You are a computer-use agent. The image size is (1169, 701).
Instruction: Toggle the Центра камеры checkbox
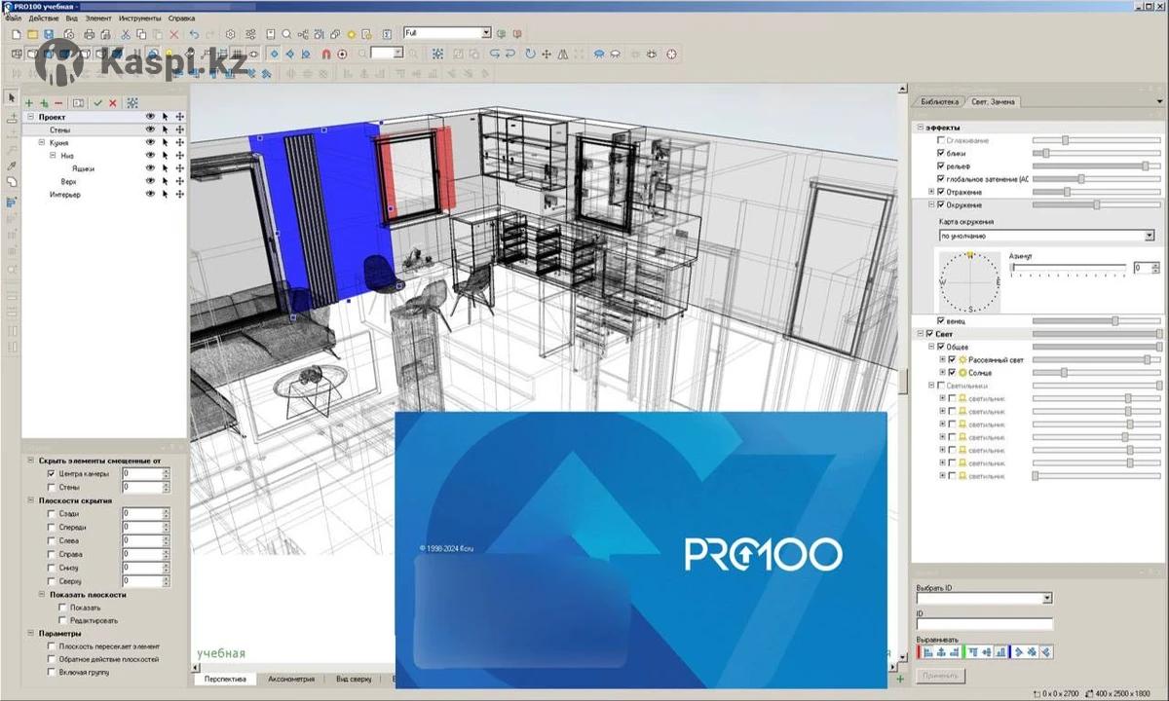tap(52, 474)
